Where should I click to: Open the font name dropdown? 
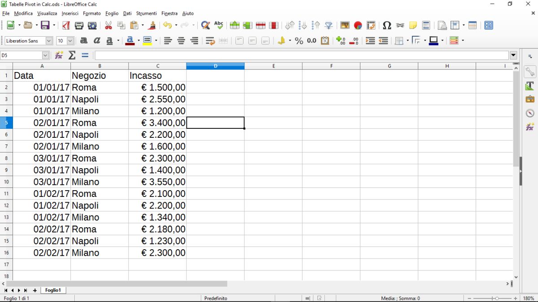(49, 41)
